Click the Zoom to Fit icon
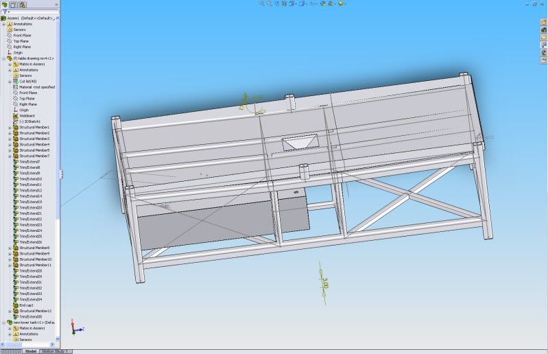Viewport: 548px width, 354px height. pos(262,3)
